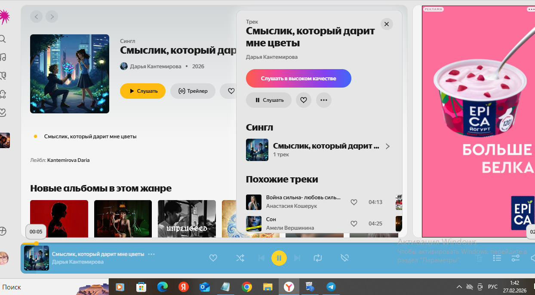
Task: Click the playback progress bar handle
Action: [x=36, y=243]
